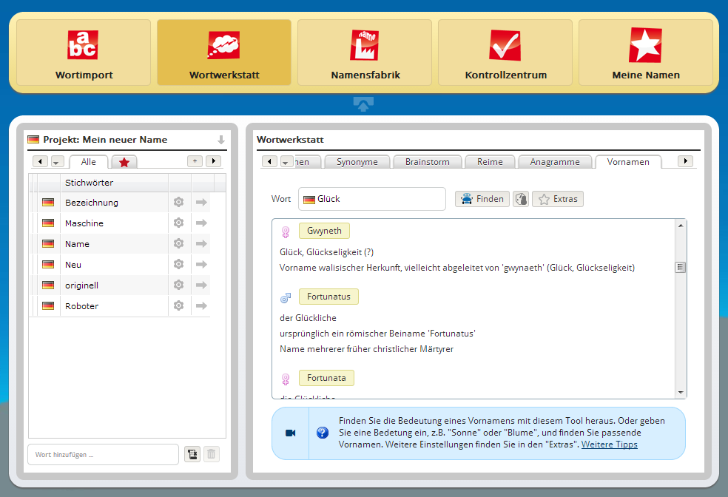
Task: Collapse the top navigation bar with arrow
Action: [363, 104]
